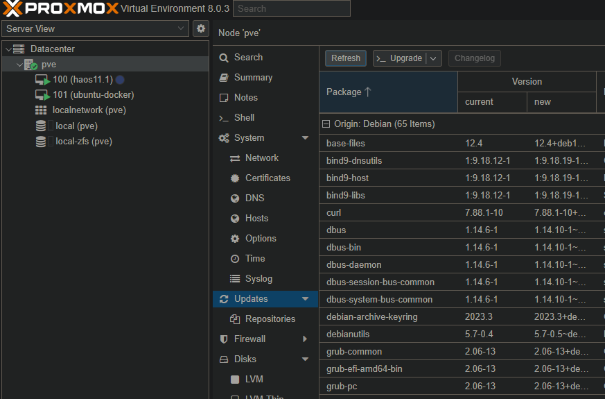Click the gear icon beside Server View

(201, 28)
